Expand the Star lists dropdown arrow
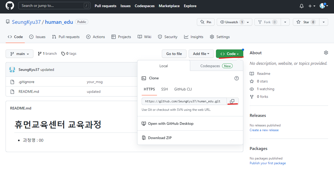The image size is (334, 174). pyautogui.click(x=324, y=22)
